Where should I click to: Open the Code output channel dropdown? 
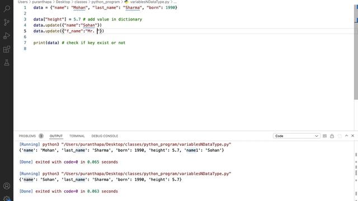296,136
